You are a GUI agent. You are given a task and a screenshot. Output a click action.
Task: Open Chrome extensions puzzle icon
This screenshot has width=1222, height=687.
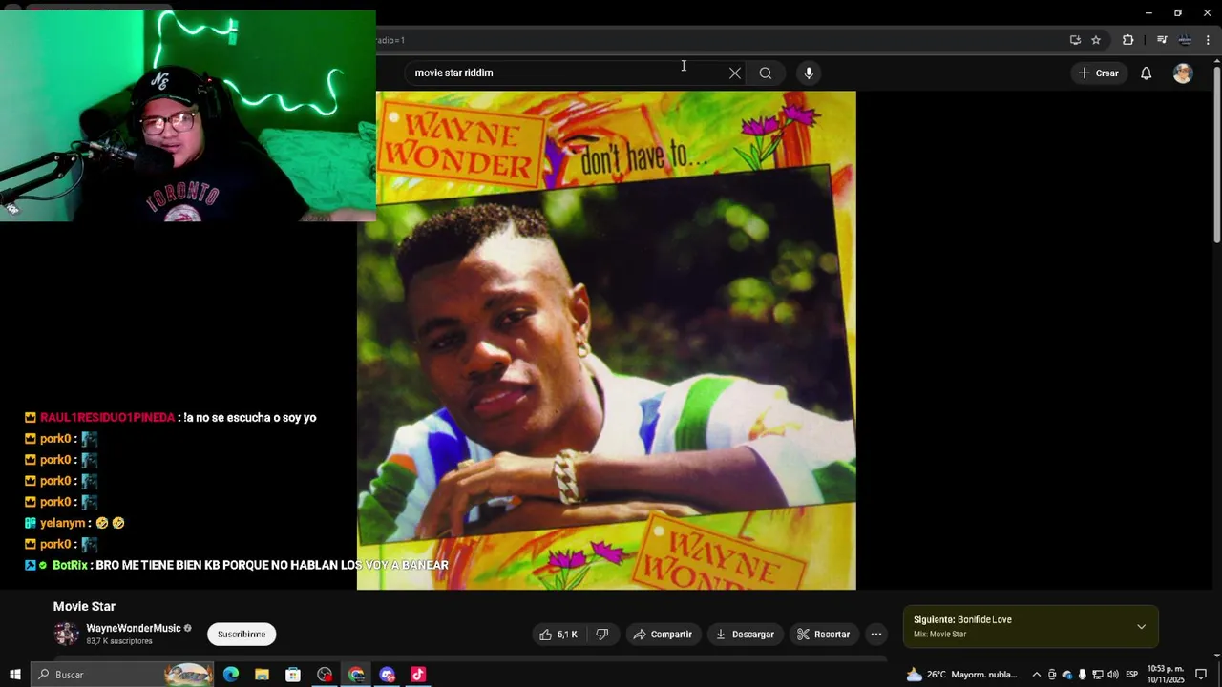1128,40
